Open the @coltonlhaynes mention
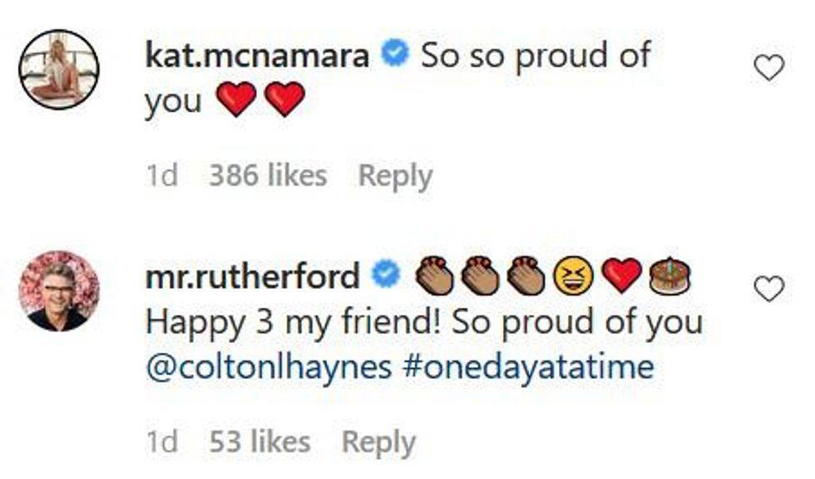This screenshot has height=479, width=815. 268,366
